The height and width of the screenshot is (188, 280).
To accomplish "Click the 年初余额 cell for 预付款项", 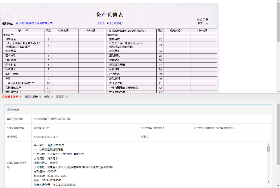I will (92, 60).
